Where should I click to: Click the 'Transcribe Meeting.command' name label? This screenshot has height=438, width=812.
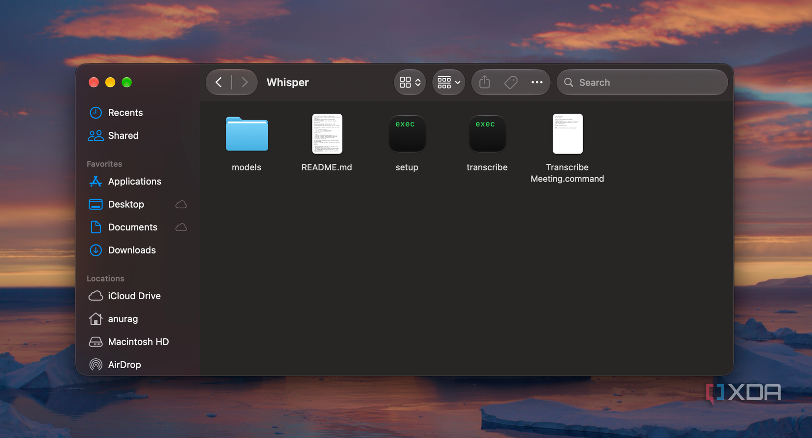click(567, 173)
